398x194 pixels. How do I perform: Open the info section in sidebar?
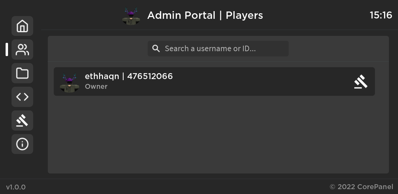pos(22,144)
